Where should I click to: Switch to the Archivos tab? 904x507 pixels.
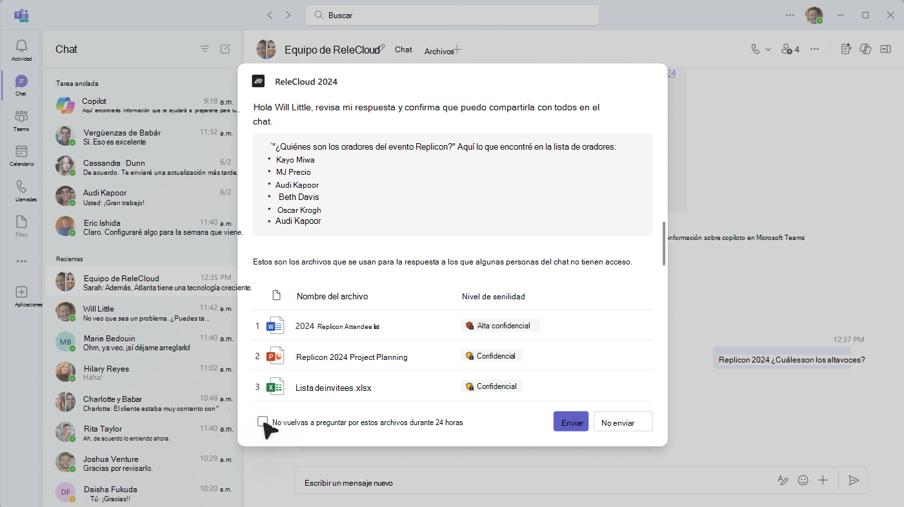pos(439,51)
